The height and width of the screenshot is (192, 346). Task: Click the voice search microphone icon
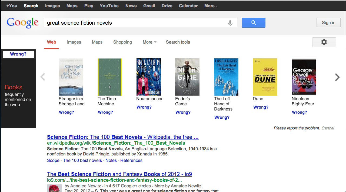(230, 23)
